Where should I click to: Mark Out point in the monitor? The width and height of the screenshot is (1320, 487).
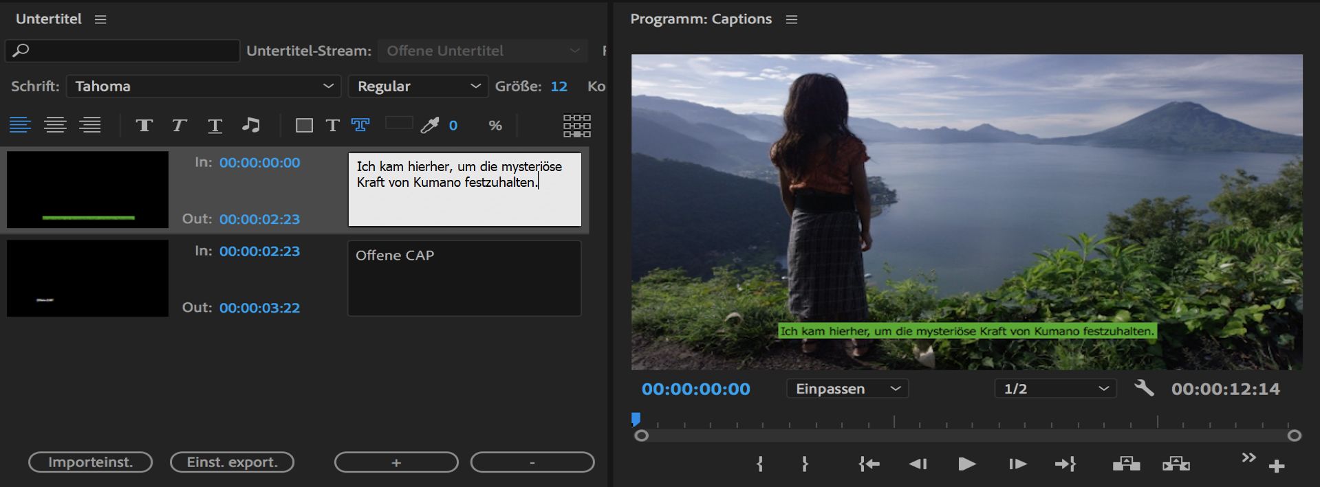coord(804,464)
